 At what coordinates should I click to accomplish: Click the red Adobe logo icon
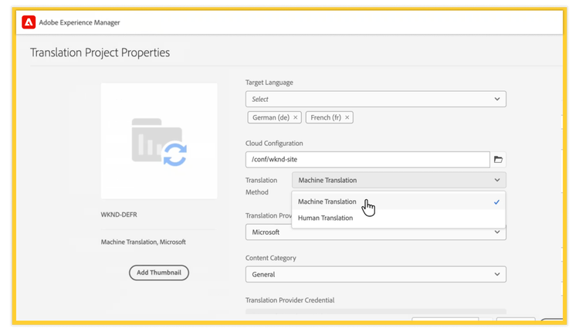[28, 22]
